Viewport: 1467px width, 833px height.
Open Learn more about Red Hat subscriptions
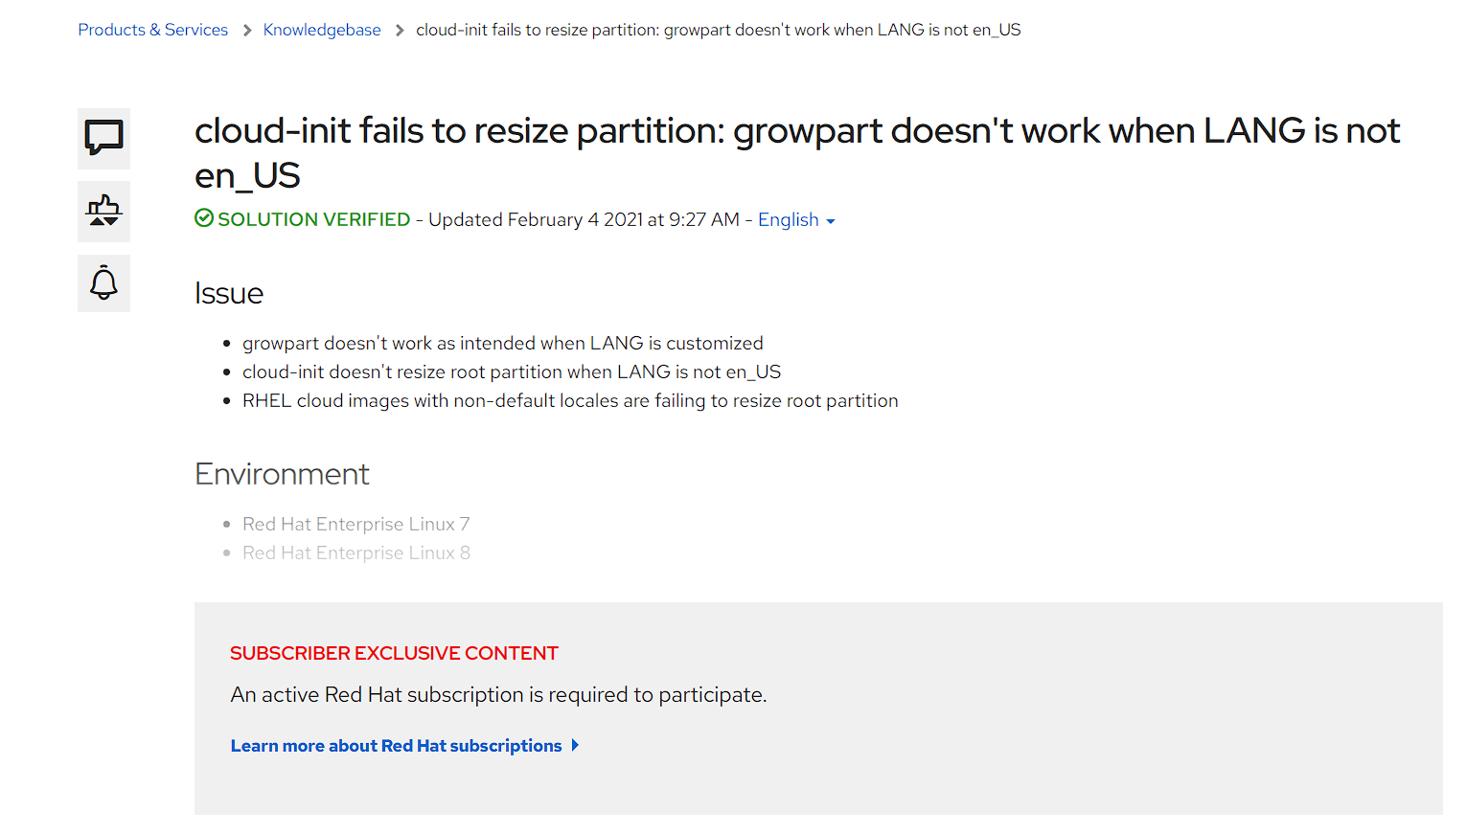coord(396,746)
